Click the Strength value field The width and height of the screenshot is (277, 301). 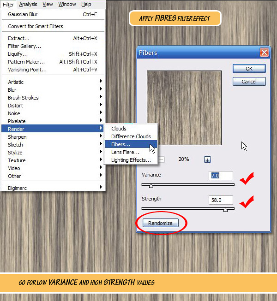221,200
